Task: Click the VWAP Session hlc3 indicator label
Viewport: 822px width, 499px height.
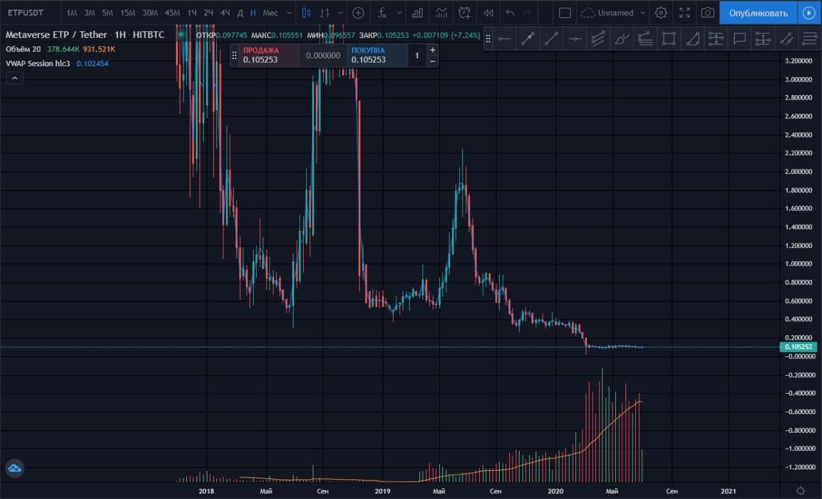Action: pyautogui.click(x=37, y=64)
